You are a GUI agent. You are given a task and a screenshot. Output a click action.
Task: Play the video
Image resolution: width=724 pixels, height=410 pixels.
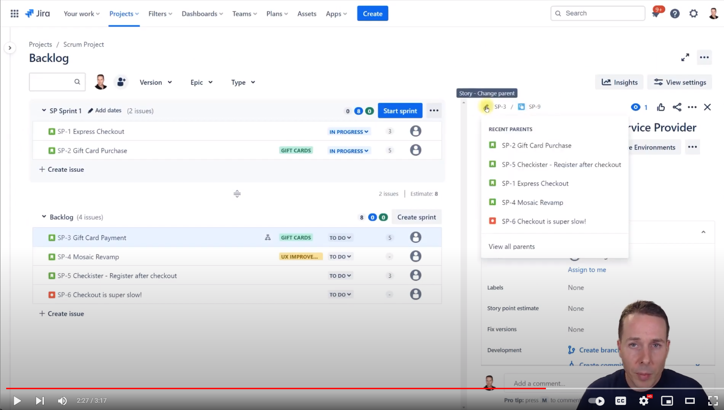click(17, 401)
